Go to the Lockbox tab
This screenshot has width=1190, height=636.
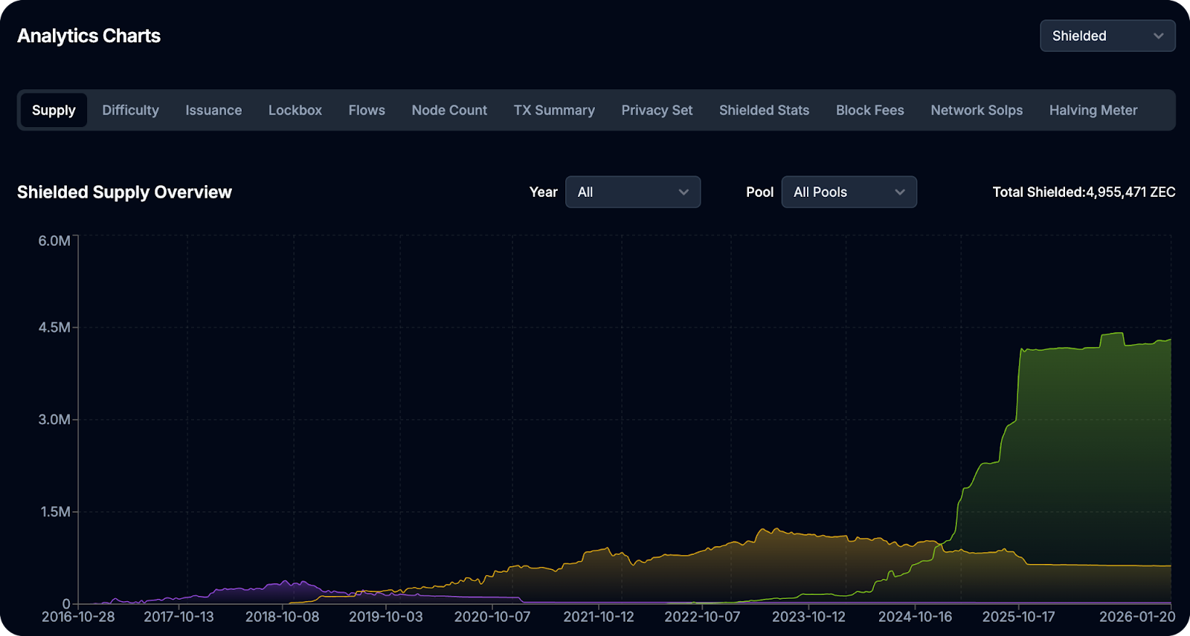point(295,110)
